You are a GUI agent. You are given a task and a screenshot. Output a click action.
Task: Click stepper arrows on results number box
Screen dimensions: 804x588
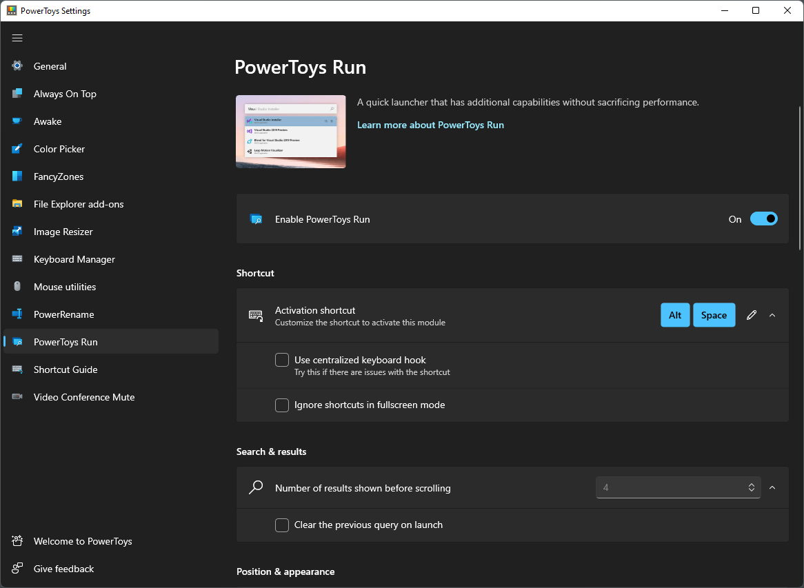coord(751,487)
